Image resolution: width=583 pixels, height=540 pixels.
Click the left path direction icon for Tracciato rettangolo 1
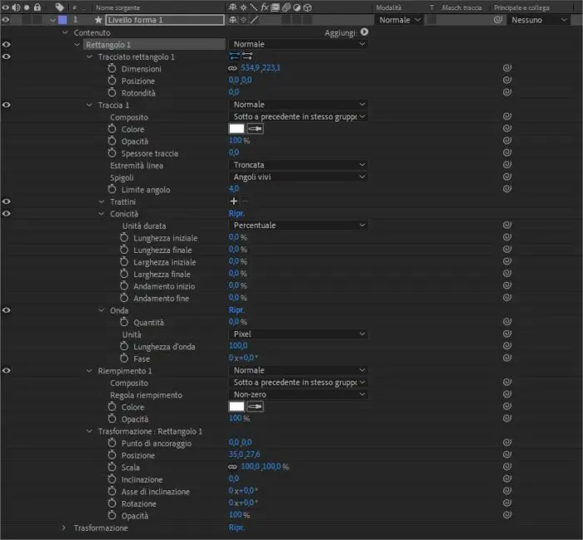click(x=234, y=56)
